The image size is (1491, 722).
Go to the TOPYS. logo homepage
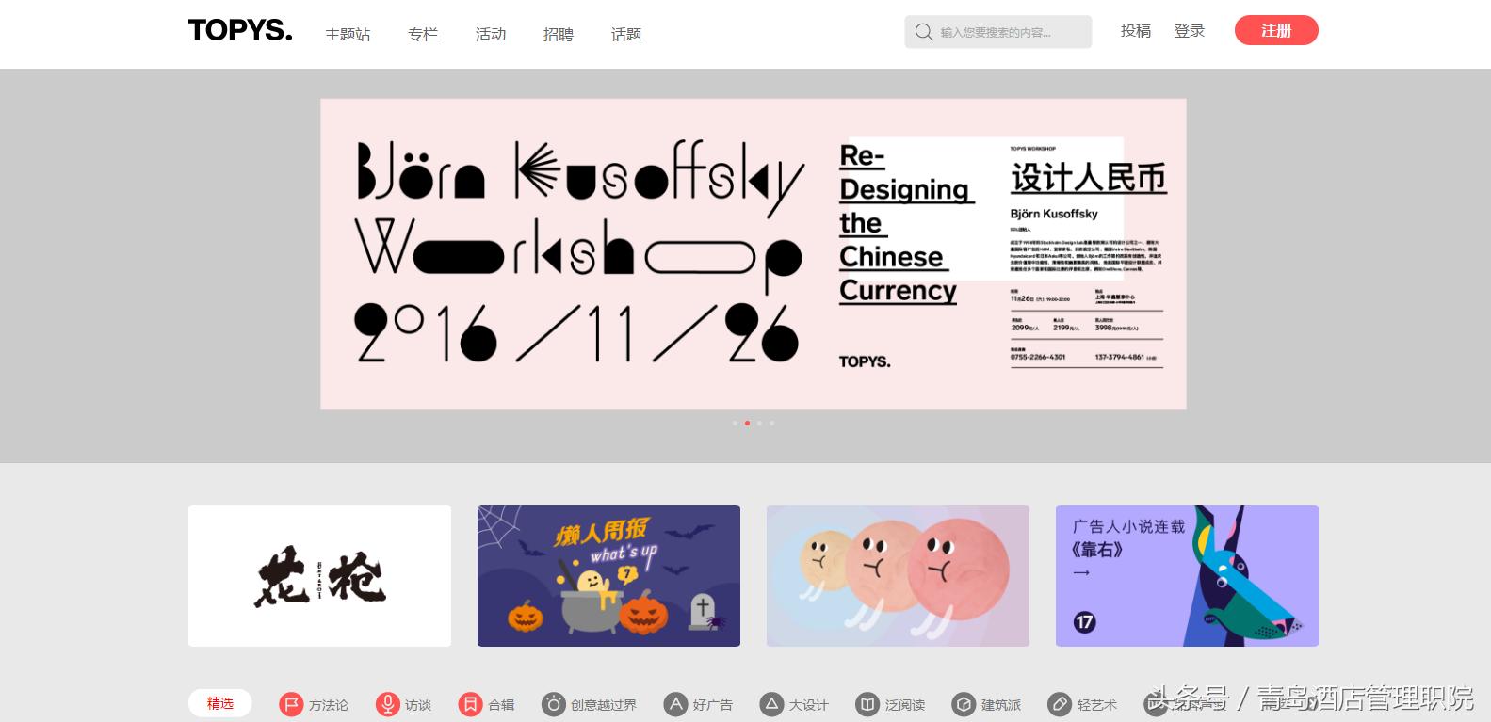[240, 31]
